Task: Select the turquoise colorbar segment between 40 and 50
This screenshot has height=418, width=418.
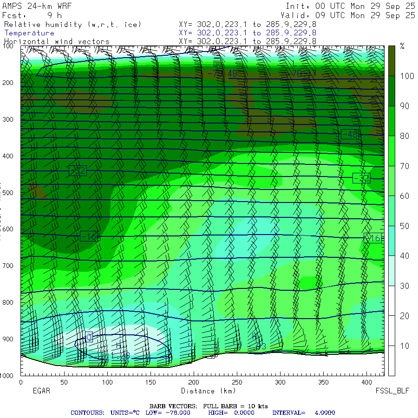Action: click(x=392, y=241)
